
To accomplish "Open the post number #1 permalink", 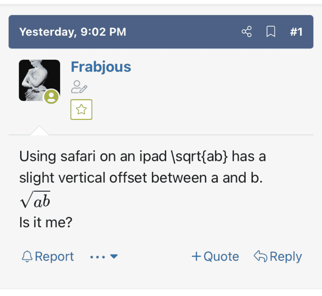I will (x=296, y=32).
